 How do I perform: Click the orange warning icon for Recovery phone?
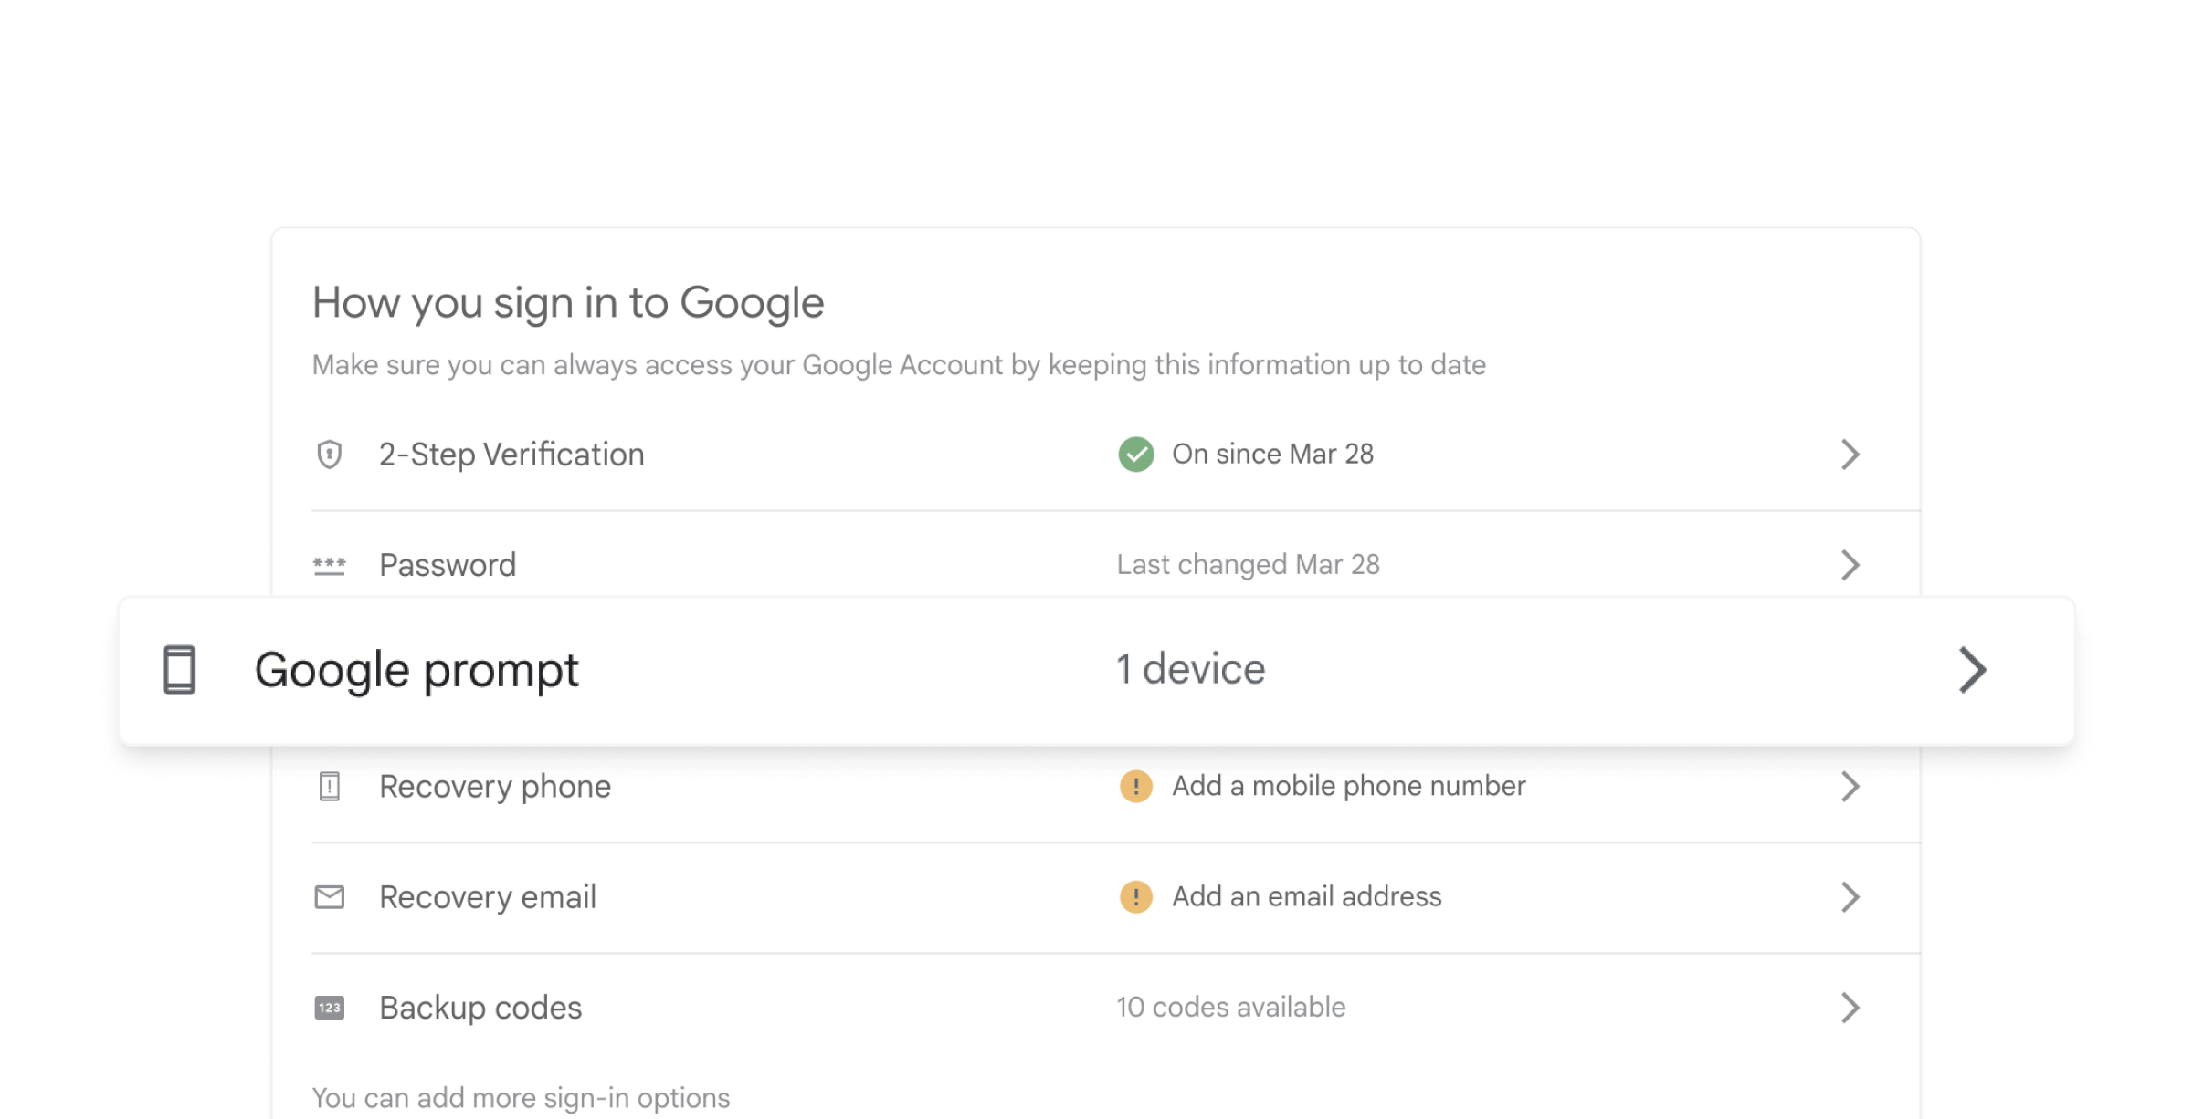(1135, 786)
